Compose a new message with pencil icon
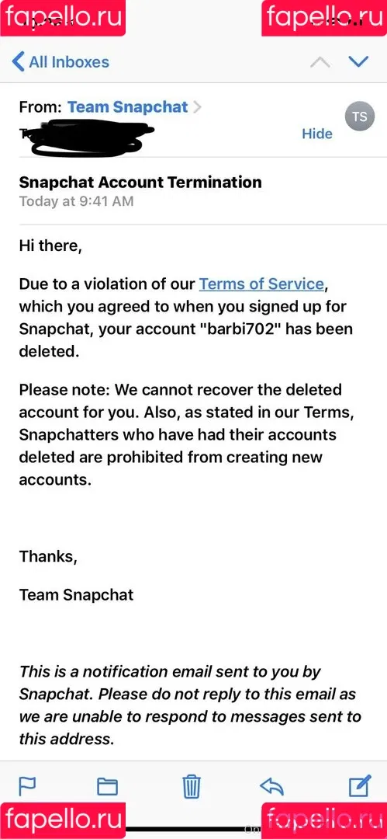The image size is (387, 839). [360, 785]
